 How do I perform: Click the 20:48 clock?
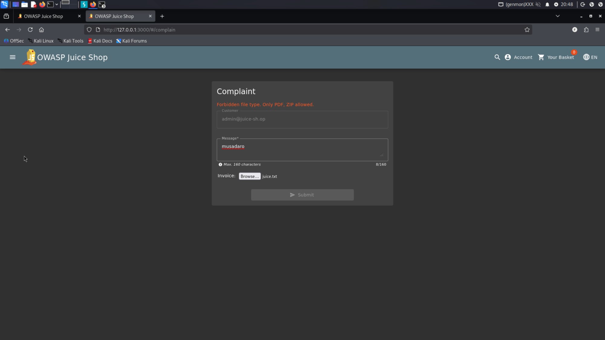[567, 5]
